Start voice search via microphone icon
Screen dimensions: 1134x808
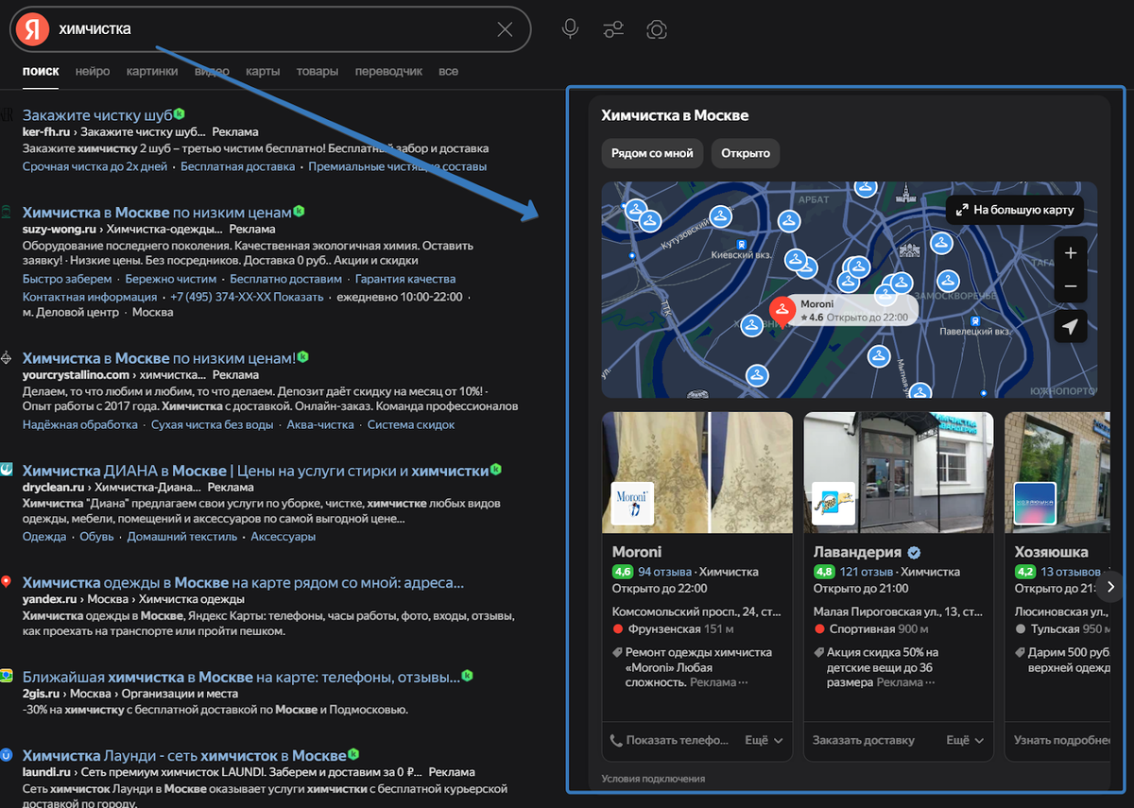(570, 29)
